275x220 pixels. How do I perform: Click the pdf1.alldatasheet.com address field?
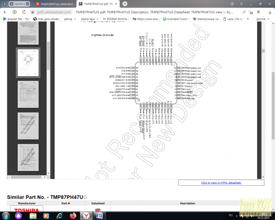54,12
